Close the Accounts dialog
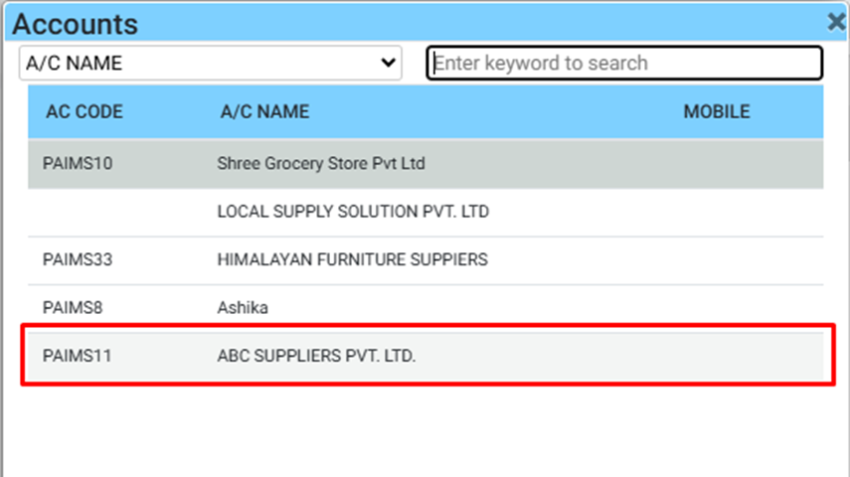 pyautogui.click(x=837, y=22)
